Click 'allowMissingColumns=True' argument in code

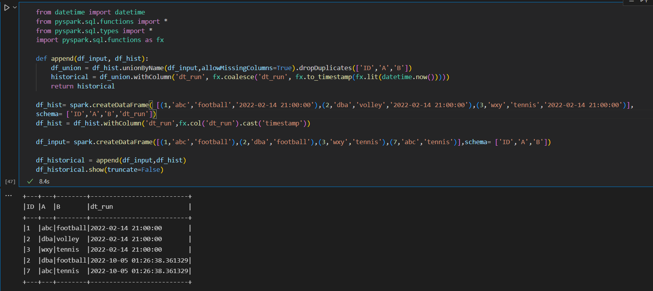(x=247, y=68)
